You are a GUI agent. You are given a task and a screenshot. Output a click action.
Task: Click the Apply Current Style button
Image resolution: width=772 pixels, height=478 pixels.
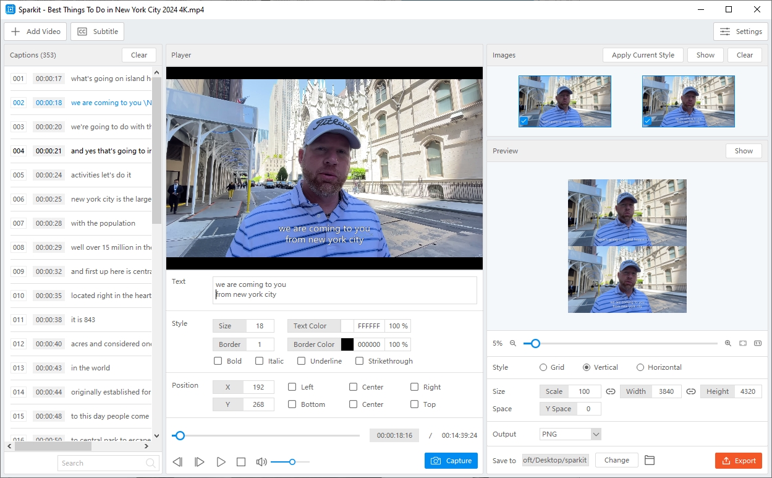coord(643,54)
